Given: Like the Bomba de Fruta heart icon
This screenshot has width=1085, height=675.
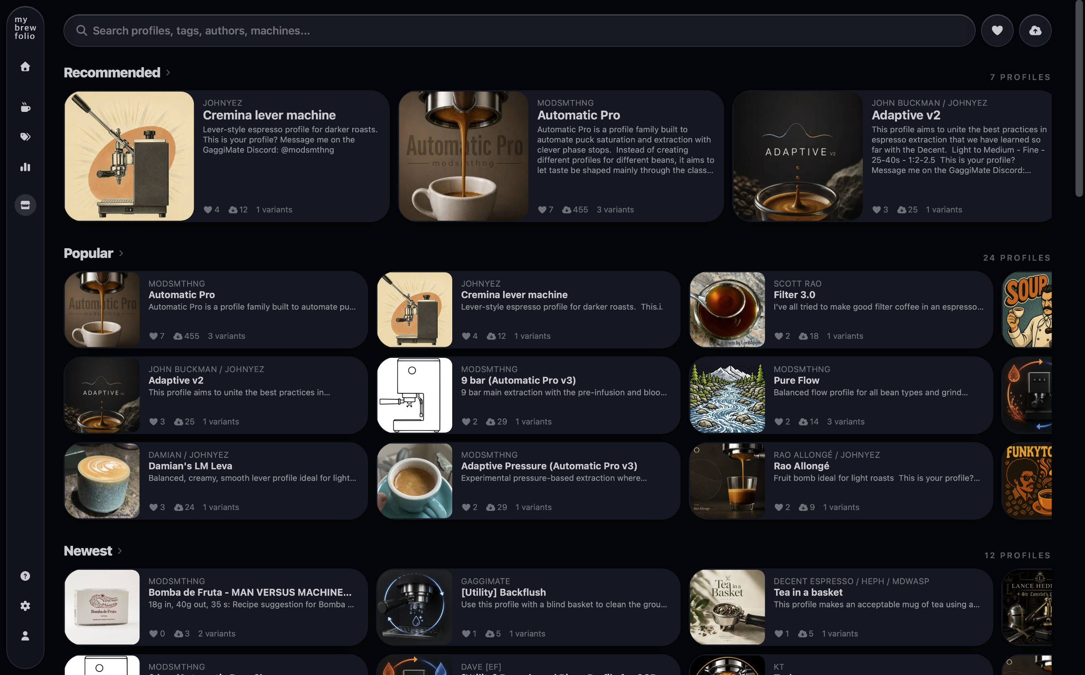Looking at the screenshot, I should 154,634.
